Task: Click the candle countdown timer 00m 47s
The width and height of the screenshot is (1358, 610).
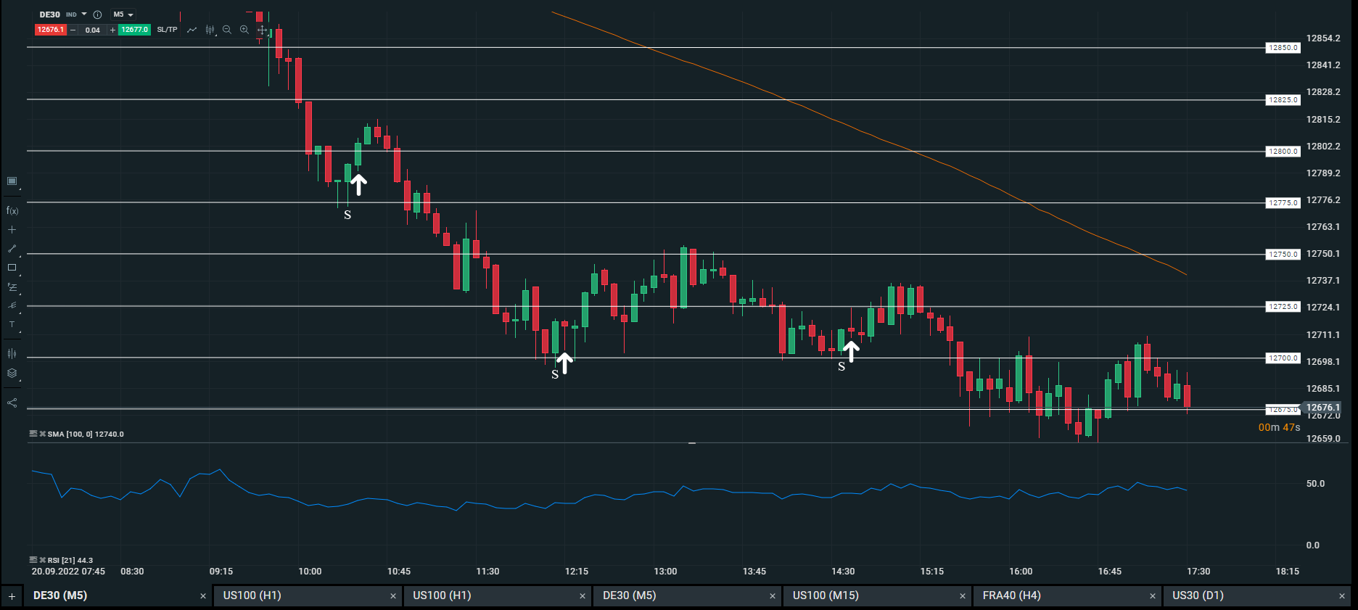Action: 1280,427
